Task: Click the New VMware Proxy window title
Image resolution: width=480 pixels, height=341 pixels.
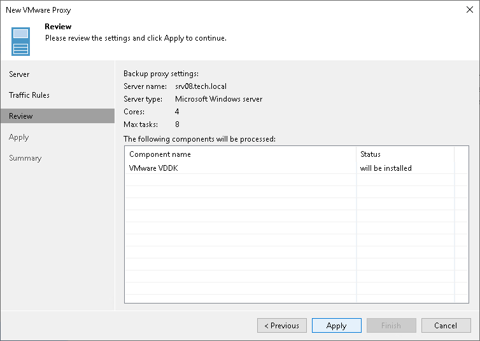Action: [38, 10]
